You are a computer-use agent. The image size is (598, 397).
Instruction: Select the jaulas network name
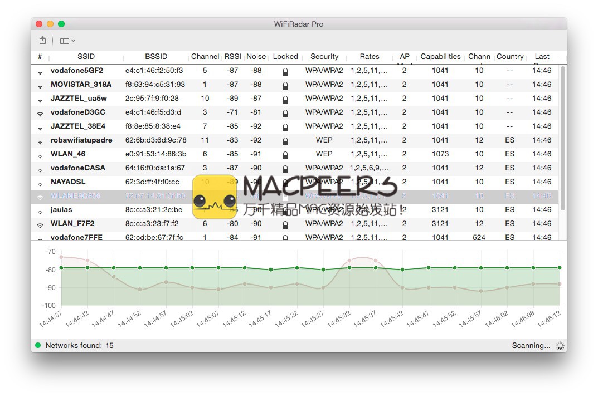[x=61, y=209]
